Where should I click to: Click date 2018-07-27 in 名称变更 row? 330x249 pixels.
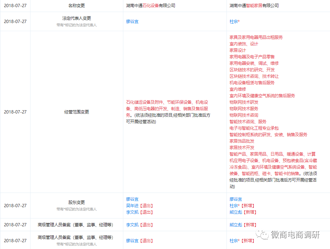(15, 6)
